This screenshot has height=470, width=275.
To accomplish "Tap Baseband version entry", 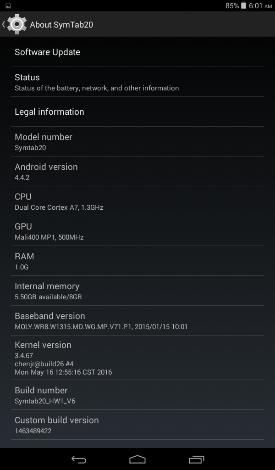I will pyautogui.click(x=137, y=320).
